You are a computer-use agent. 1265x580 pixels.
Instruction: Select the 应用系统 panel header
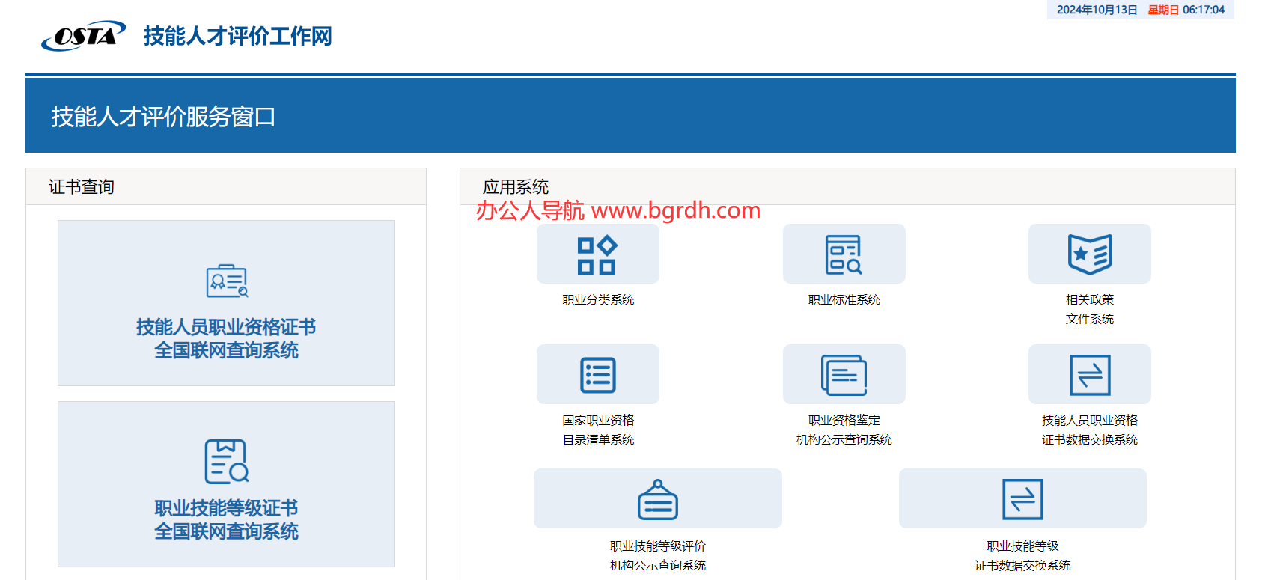pyautogui.click(x=516, y=186)
